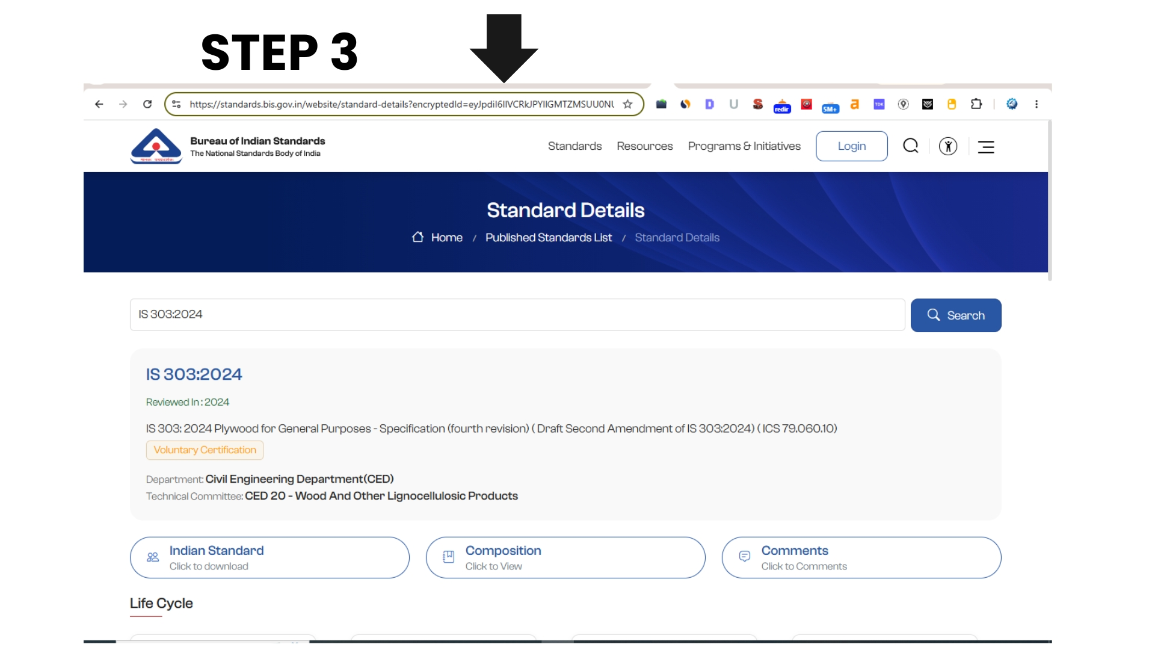View the Composition card
Viewport: 1155px width, 650px height.
click(x=565, y=558)
